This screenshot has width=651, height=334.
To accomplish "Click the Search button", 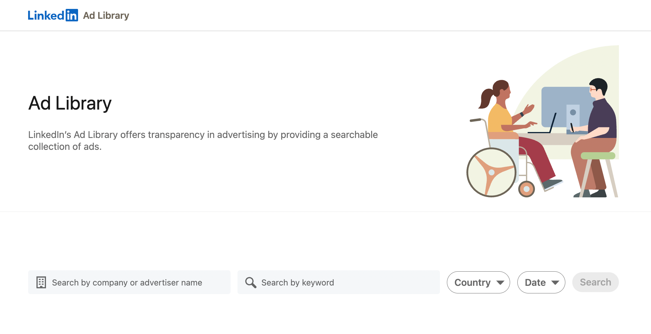I will [595, 282].
